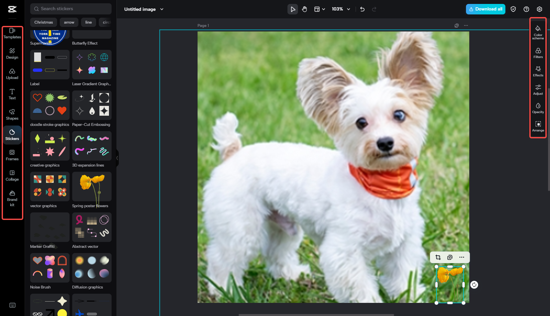Open the Help question mark icon
The width and height of the screenshot is (550, 316).
(526, 9)
